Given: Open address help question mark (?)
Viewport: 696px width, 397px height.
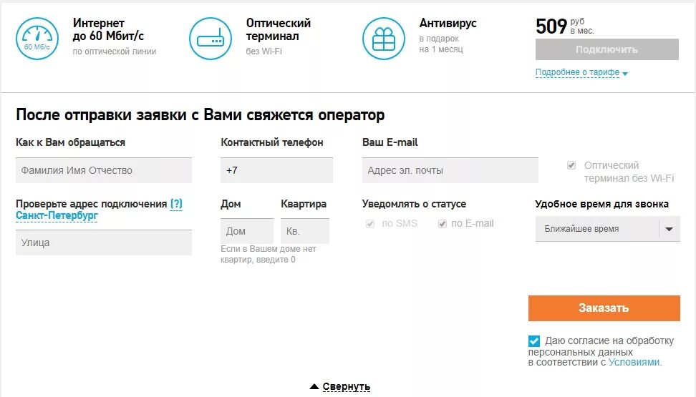Looking at the screenshot, I should (176, 204).
